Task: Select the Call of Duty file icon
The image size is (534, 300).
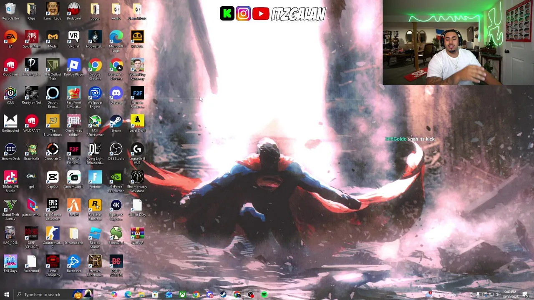Action: (x=137, y=207)
